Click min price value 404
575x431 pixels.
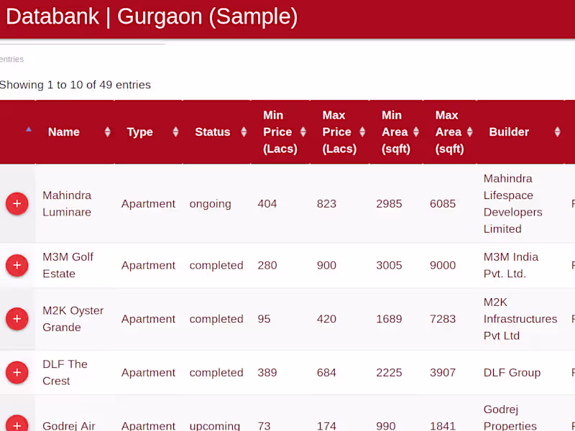tap(267, 204)
